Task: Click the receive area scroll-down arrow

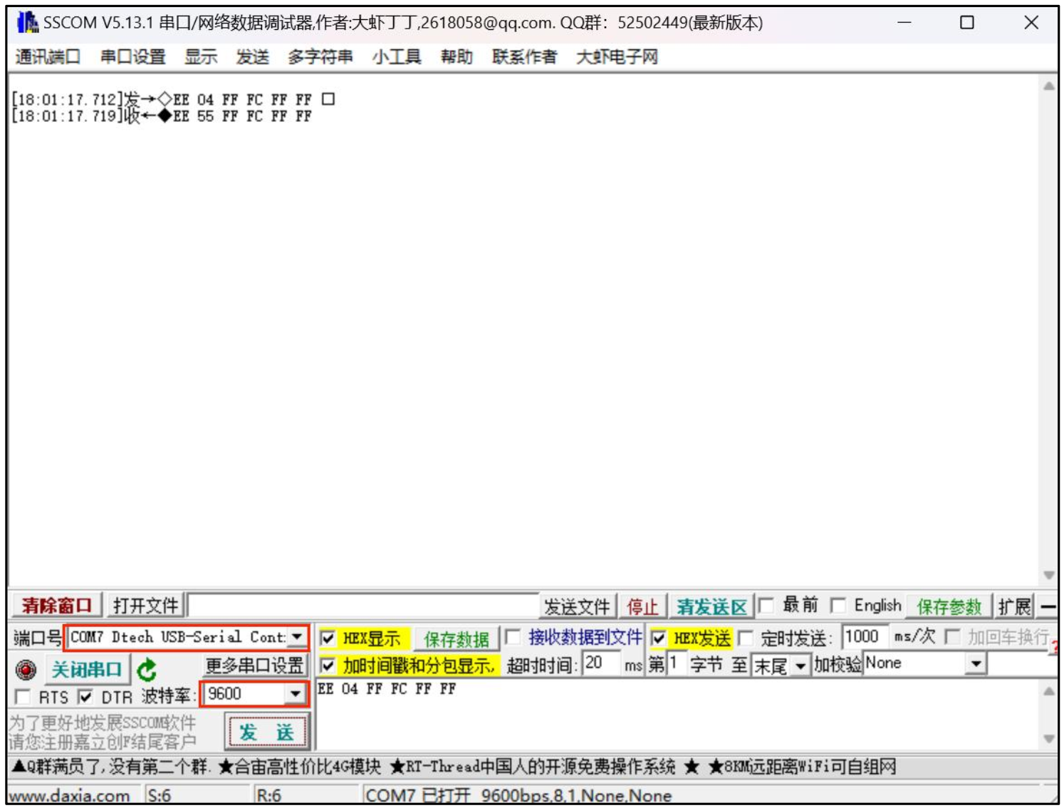Action: pos(1048,574)
